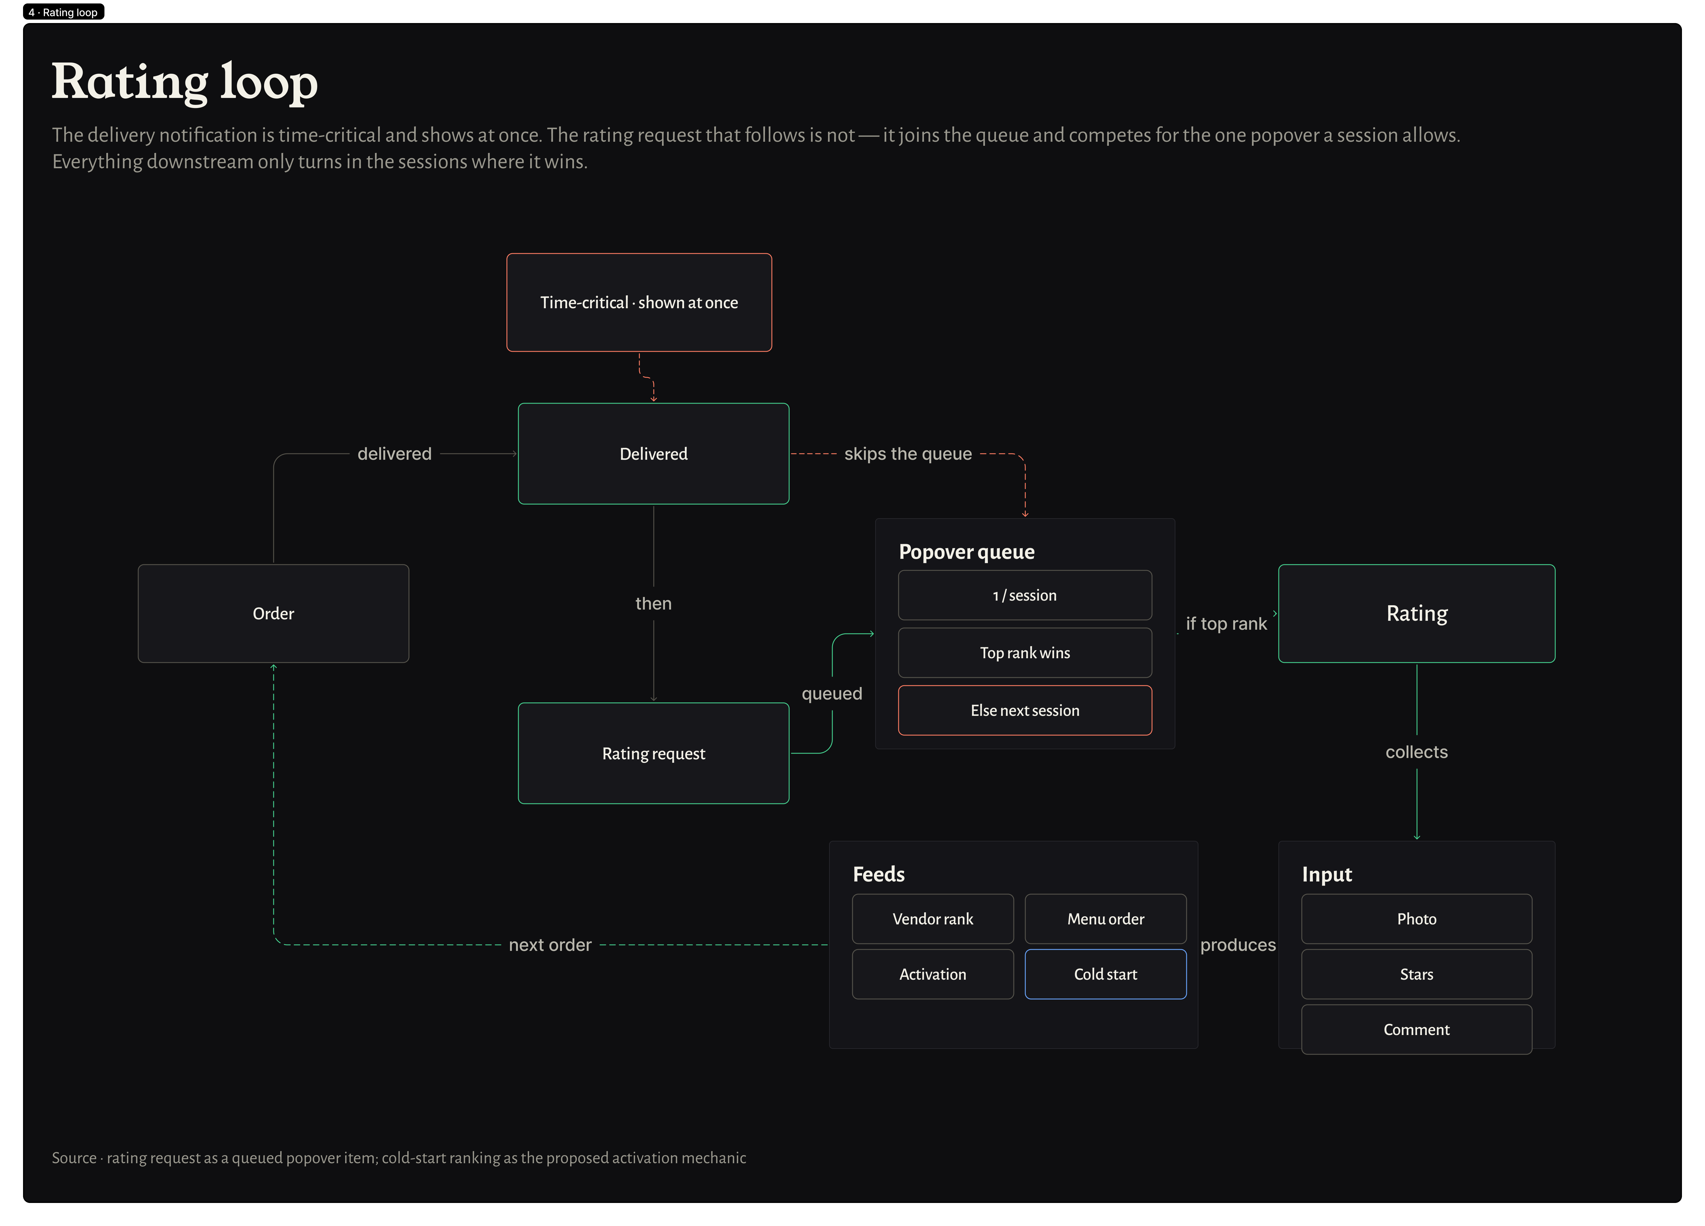This screenshot has width=1705, height=1226.
Task: Select the 'collects' edge label
Action: (1416, 752)
